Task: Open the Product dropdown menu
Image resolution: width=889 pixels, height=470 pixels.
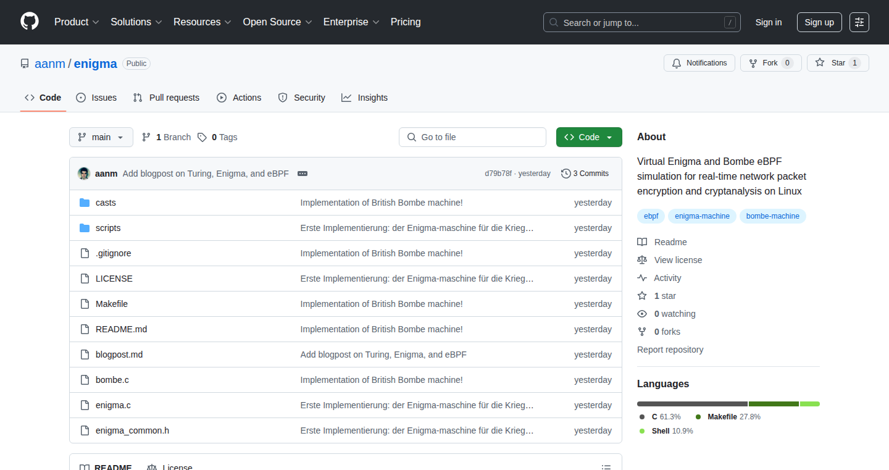Action: pos(77,22)
